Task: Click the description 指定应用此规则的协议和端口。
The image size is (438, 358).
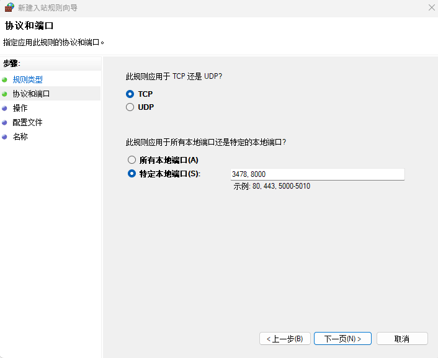Action: coord(53,42)
